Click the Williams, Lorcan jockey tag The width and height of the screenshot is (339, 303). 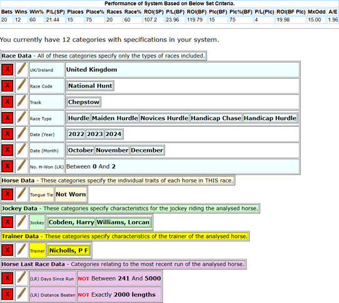click(x=123, y=222)
